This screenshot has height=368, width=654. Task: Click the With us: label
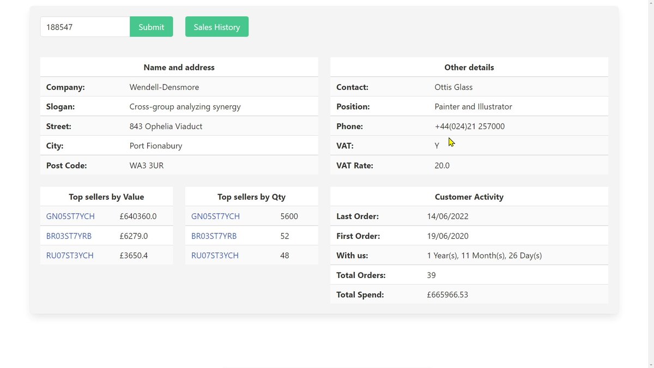pyautogui.click(x=352, y=256)
